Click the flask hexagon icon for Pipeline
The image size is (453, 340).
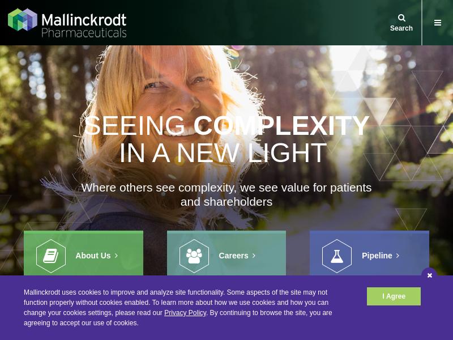point(337,256)
